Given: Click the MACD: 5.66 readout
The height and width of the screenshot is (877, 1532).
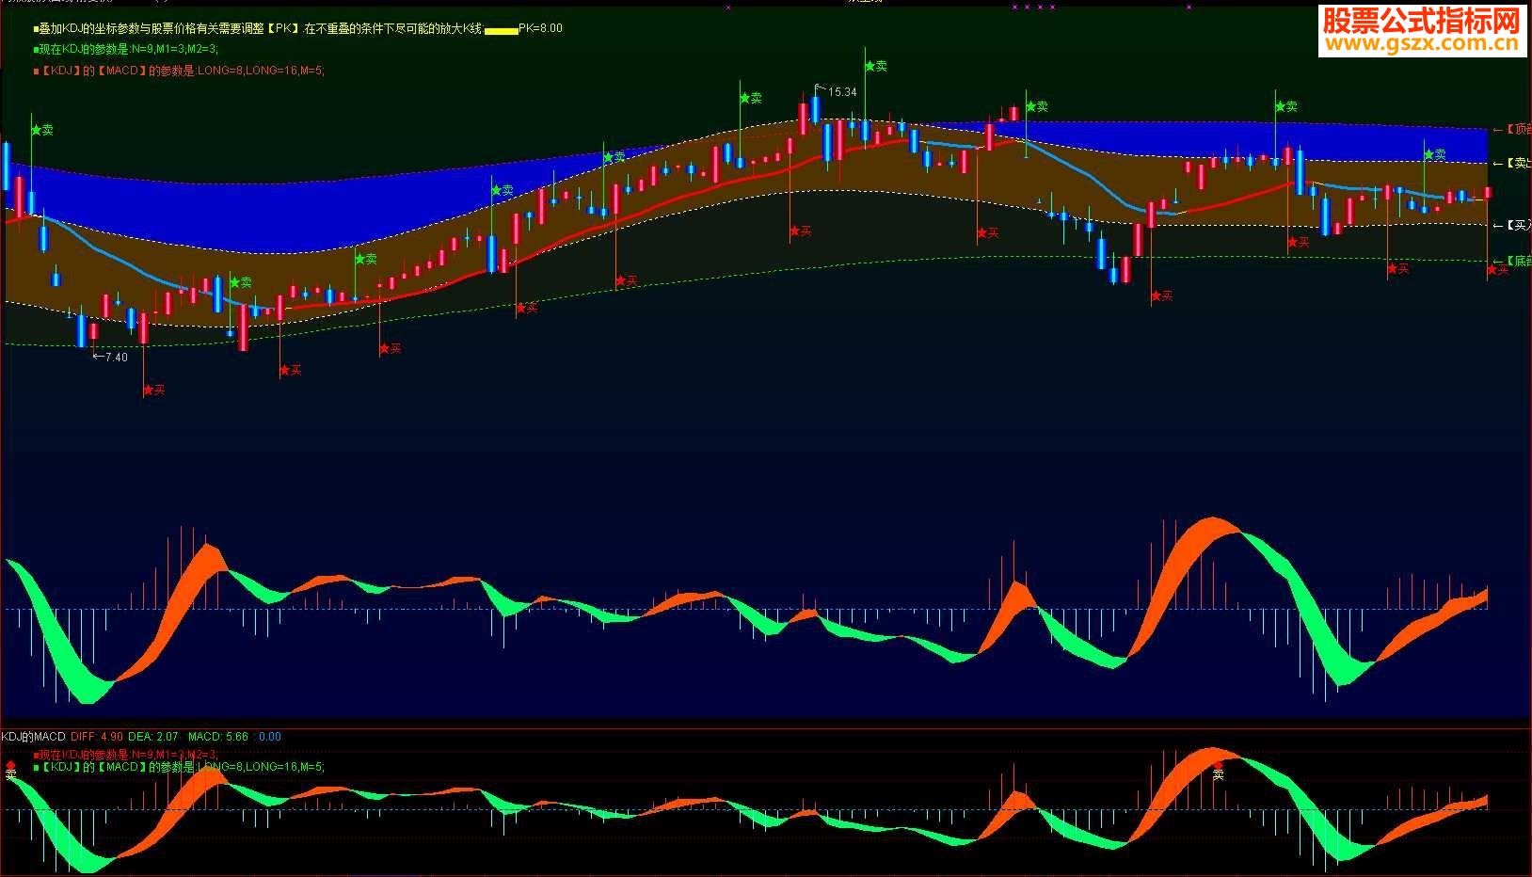Looking at the screenshot, I should click(218, 737).
